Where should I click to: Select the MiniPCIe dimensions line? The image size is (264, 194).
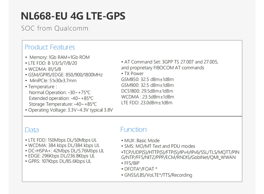tap(53, 81)
